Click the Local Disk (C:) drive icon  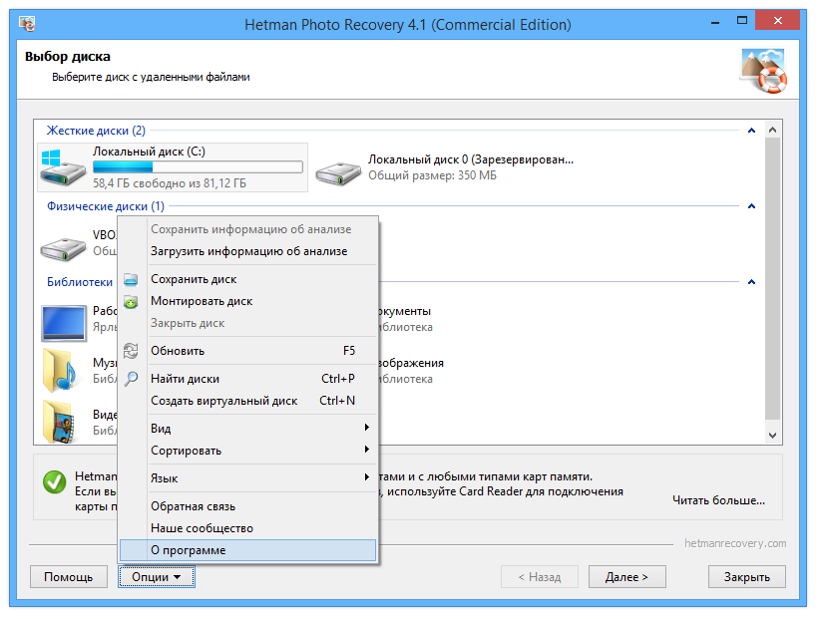tap(64, 166)
